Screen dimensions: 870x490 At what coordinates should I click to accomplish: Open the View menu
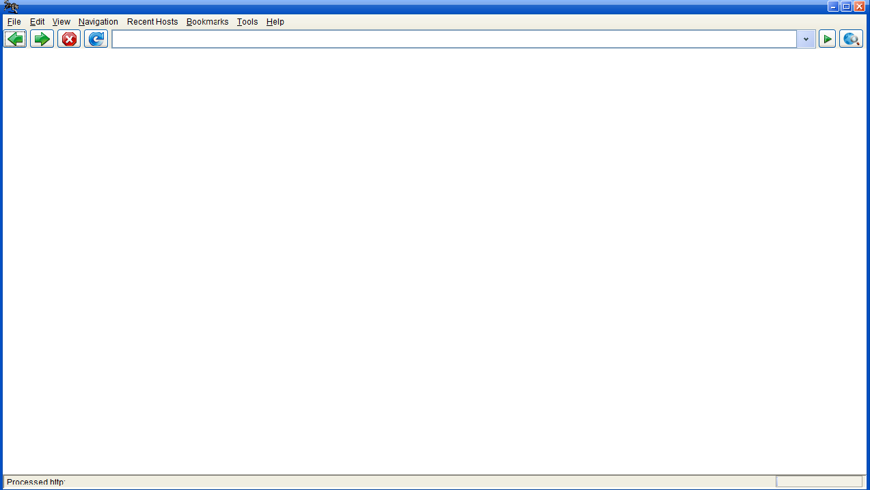(61, 21)
